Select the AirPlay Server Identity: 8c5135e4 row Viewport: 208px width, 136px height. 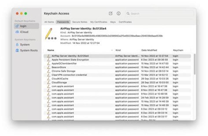[x=117, y=56]
